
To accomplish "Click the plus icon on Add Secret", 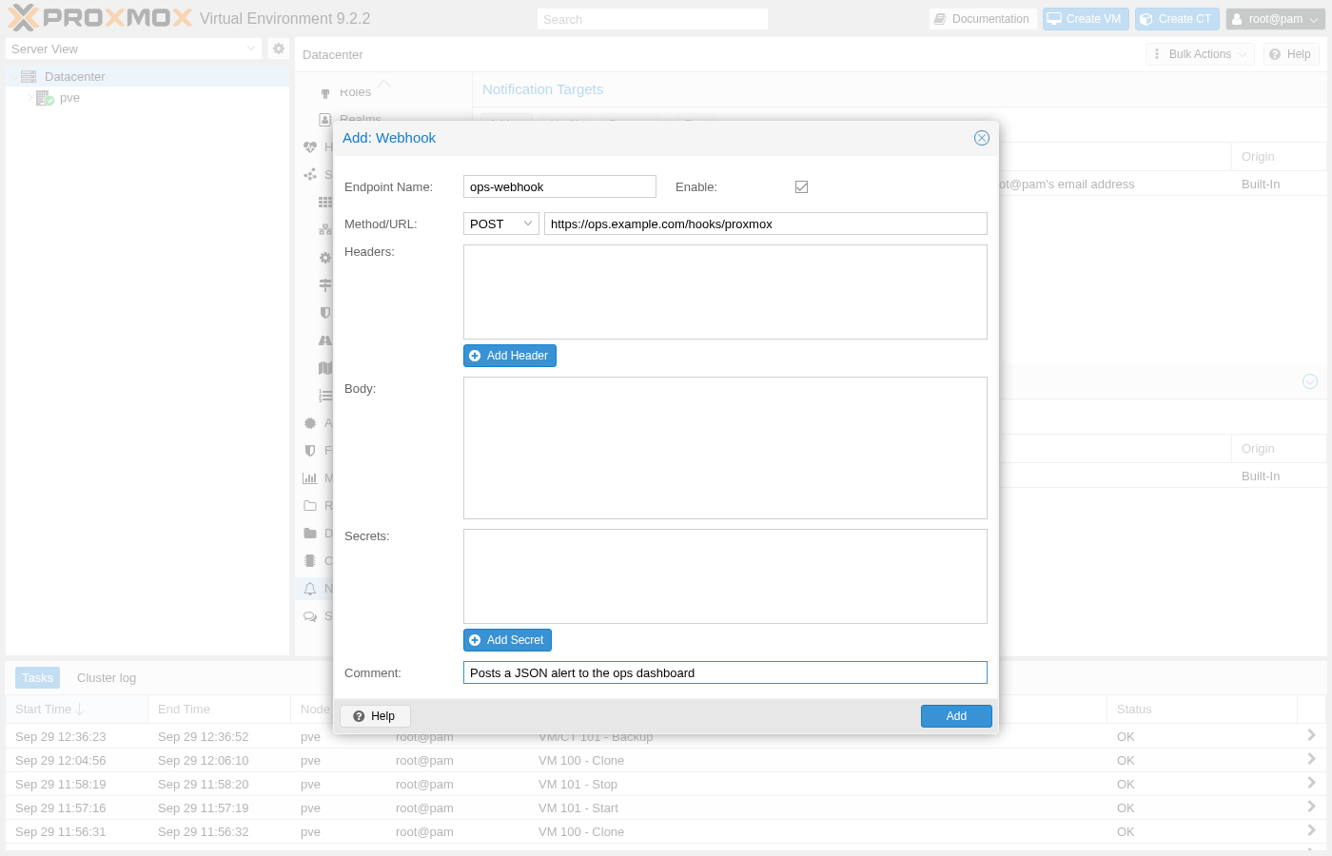I will pyautogui.click(x=475, y=640).
